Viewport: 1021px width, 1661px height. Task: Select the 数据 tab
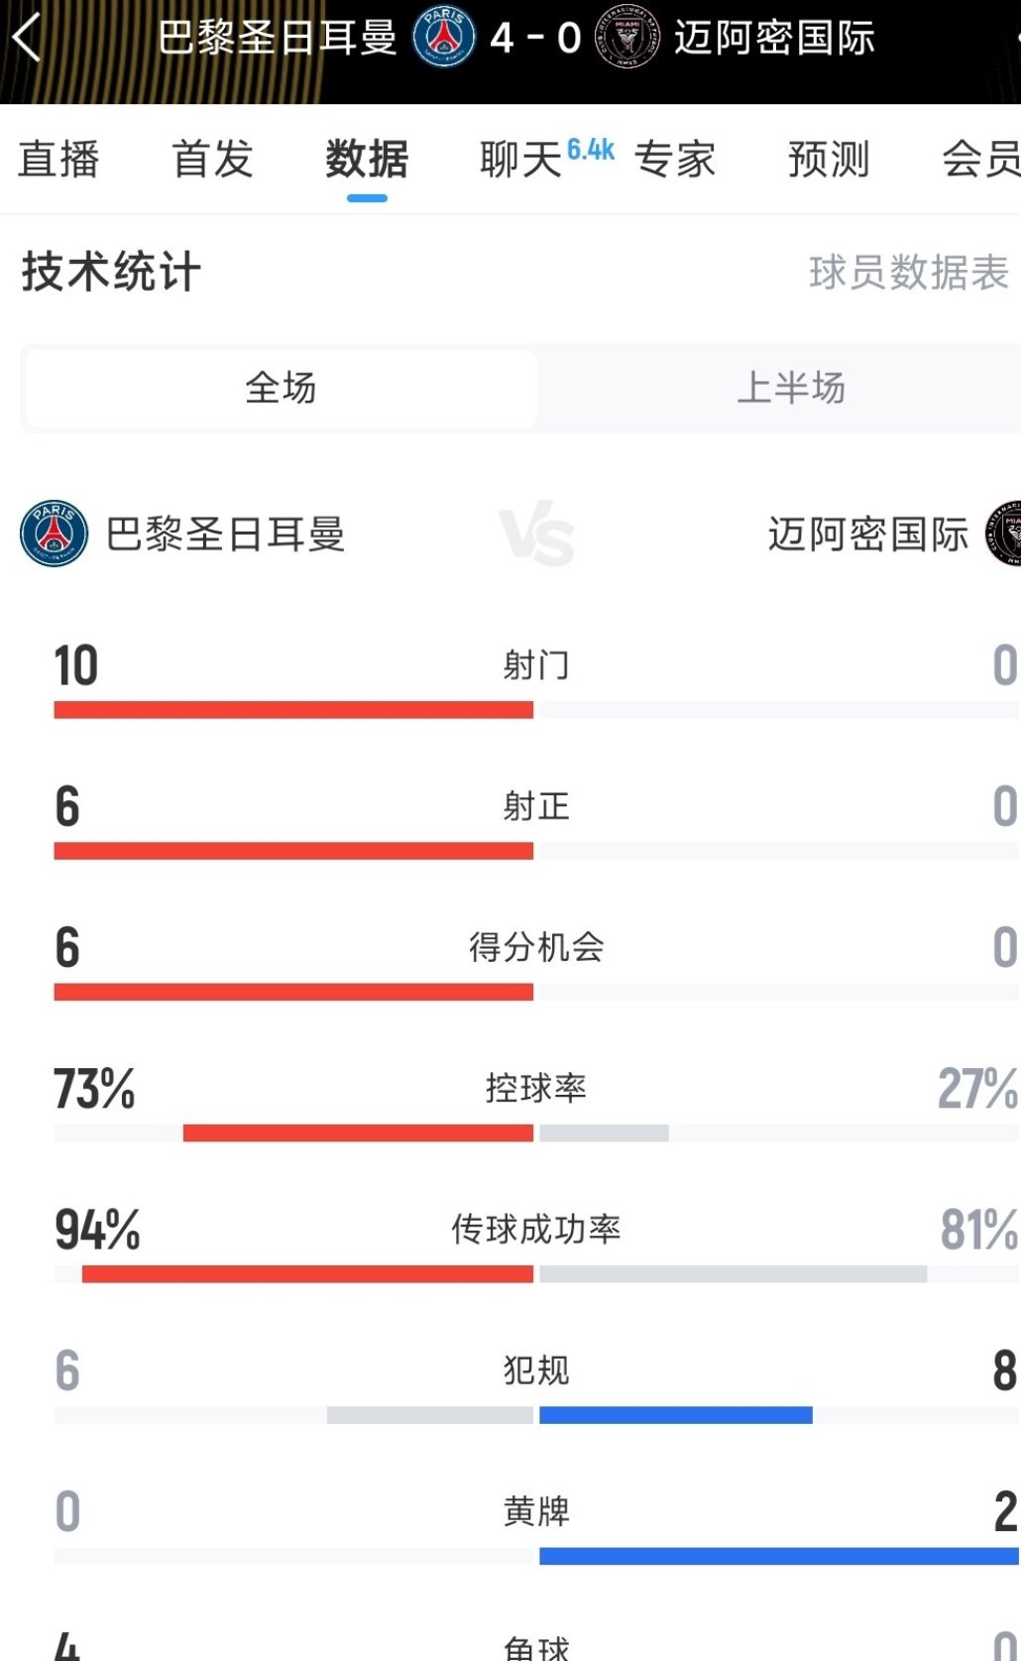tap(367, 159)
